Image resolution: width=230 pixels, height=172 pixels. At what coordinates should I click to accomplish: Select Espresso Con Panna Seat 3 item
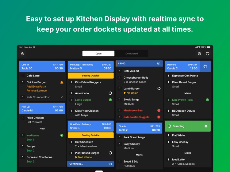click(42, 159)
